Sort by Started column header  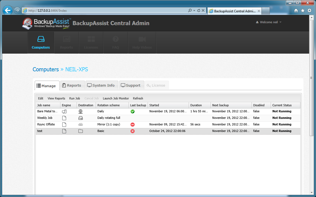pos(168,105)
